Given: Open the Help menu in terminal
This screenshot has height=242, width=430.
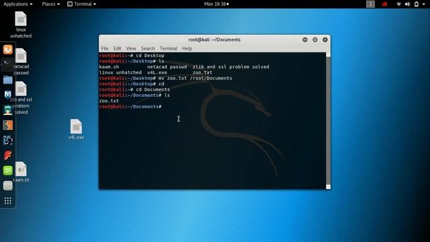Looking at the screenshot, I should click(x=187, y=48).
